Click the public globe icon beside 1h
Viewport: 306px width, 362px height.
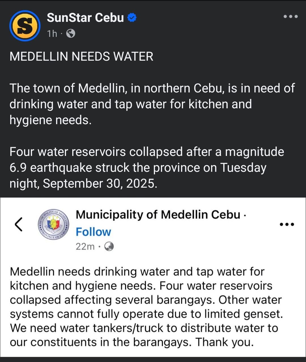71,34
